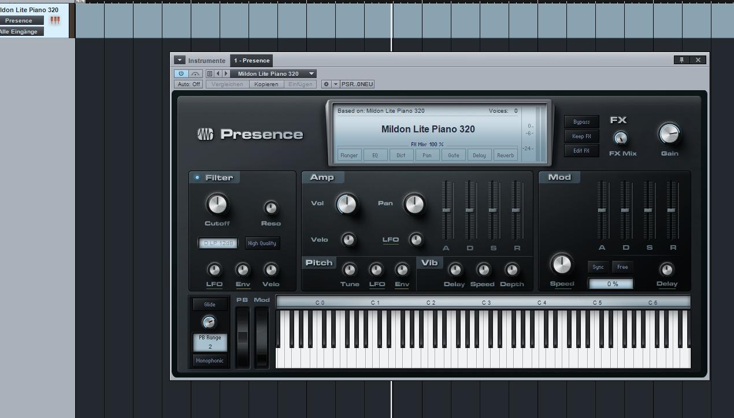Screen dimensions: 734x418
Task: Select the Gate effect tab
Action: pos(454,155)
